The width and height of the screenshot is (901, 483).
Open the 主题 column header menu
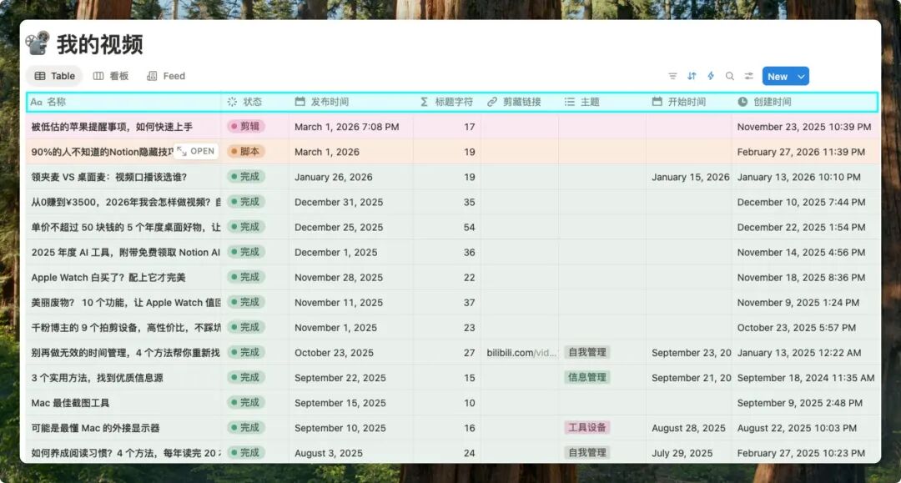(602, 102)
